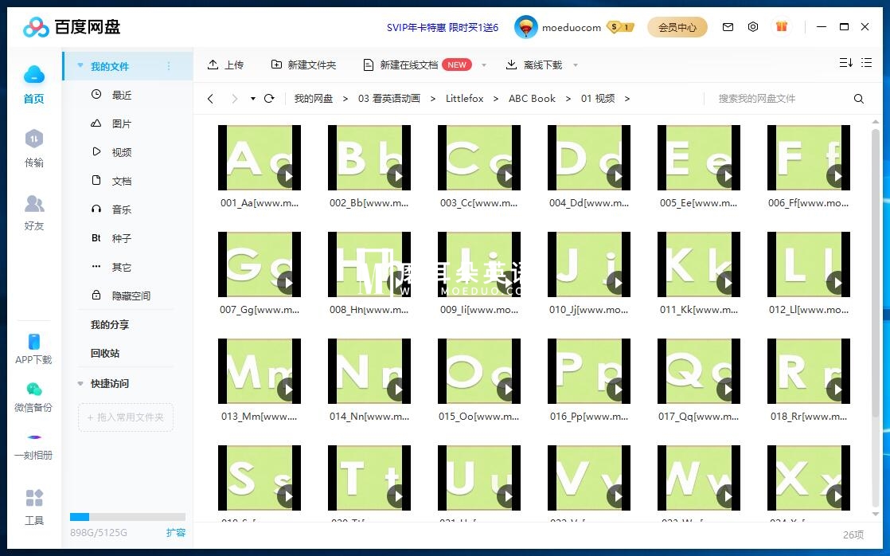Image resolution: width=890 pixels, height=556 pixels.
Task: Expand the 离线下载 dropdown arrow
Action: tap(575, 65)
